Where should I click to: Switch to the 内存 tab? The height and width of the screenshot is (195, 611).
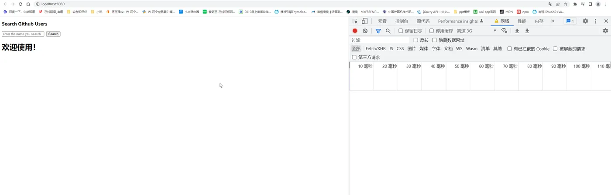point(539,21)
